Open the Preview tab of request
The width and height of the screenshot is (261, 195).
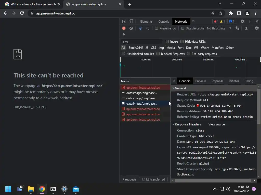tap(200, 81)
